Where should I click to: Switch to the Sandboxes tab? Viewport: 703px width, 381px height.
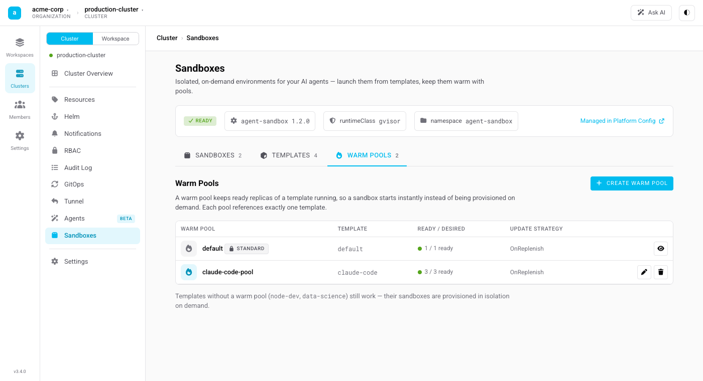[x=213, y=155]
